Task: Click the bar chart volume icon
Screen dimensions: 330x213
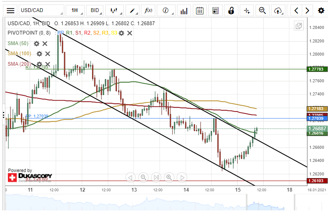Action: pyautogui.click(x=184, y=11)
